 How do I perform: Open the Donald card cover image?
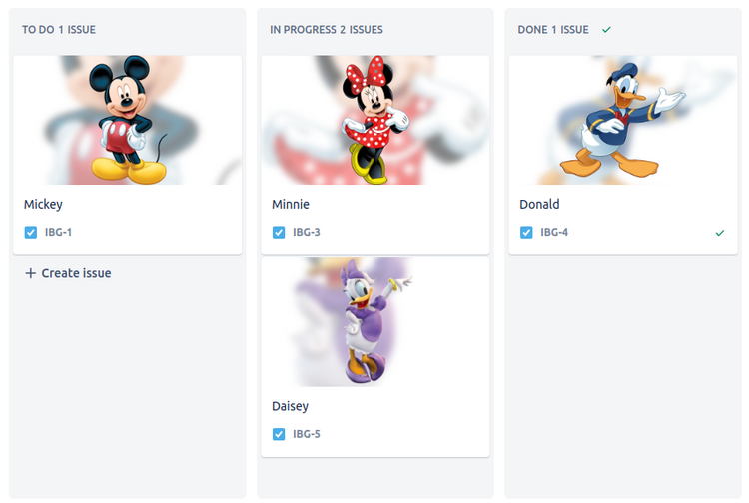pos(623,120)
